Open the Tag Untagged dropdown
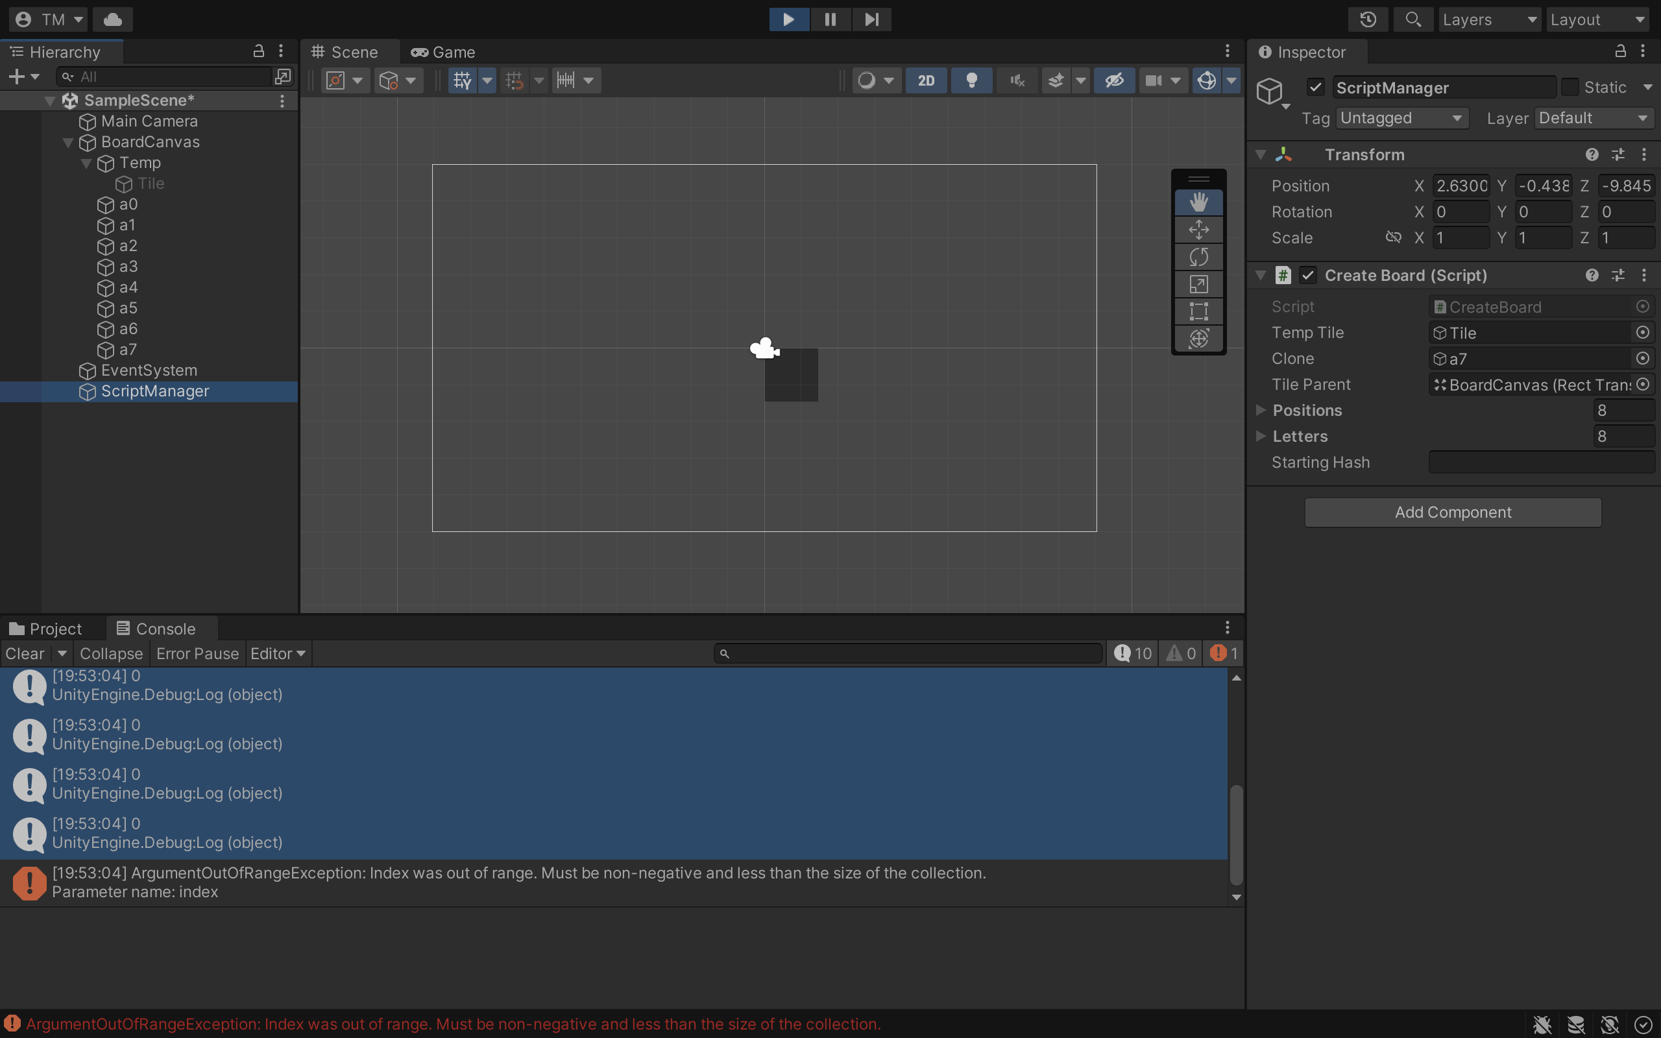Image resolution: width=1661 pixels, height=1038 pixels. (x=1401, y=118)
